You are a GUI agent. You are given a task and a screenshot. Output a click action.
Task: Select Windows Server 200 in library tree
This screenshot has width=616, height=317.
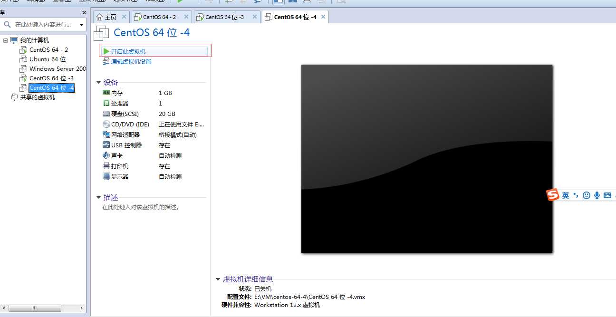(x=58, y=69)
